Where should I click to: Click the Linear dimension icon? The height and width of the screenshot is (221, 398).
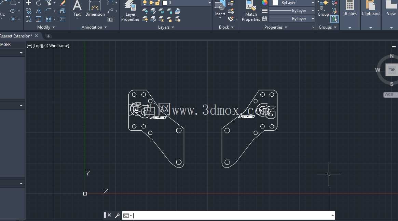[110, 3]
